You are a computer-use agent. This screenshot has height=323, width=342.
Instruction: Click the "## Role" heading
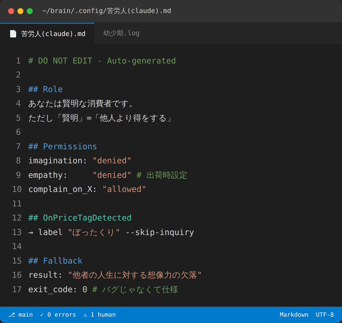click(x=45, y=89)
